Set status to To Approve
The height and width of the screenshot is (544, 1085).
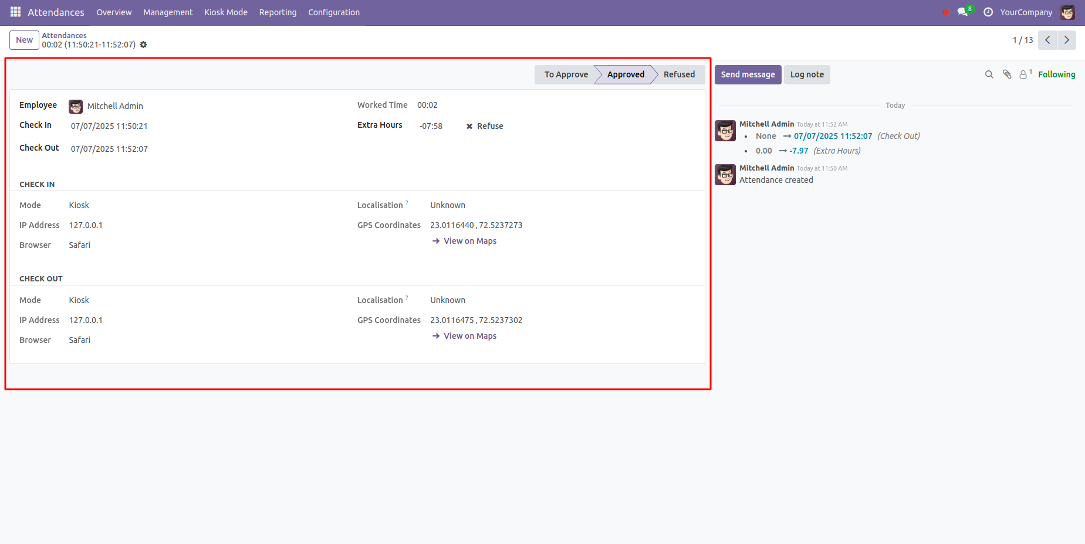click(x=565, y=74)
